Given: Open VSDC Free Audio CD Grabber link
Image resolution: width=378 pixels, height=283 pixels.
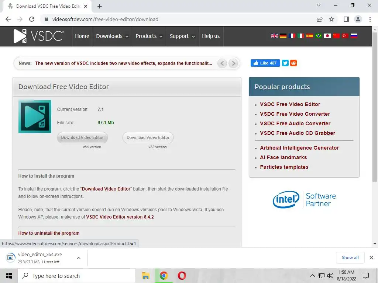Looking at the screenshot, I should [298, 133].
